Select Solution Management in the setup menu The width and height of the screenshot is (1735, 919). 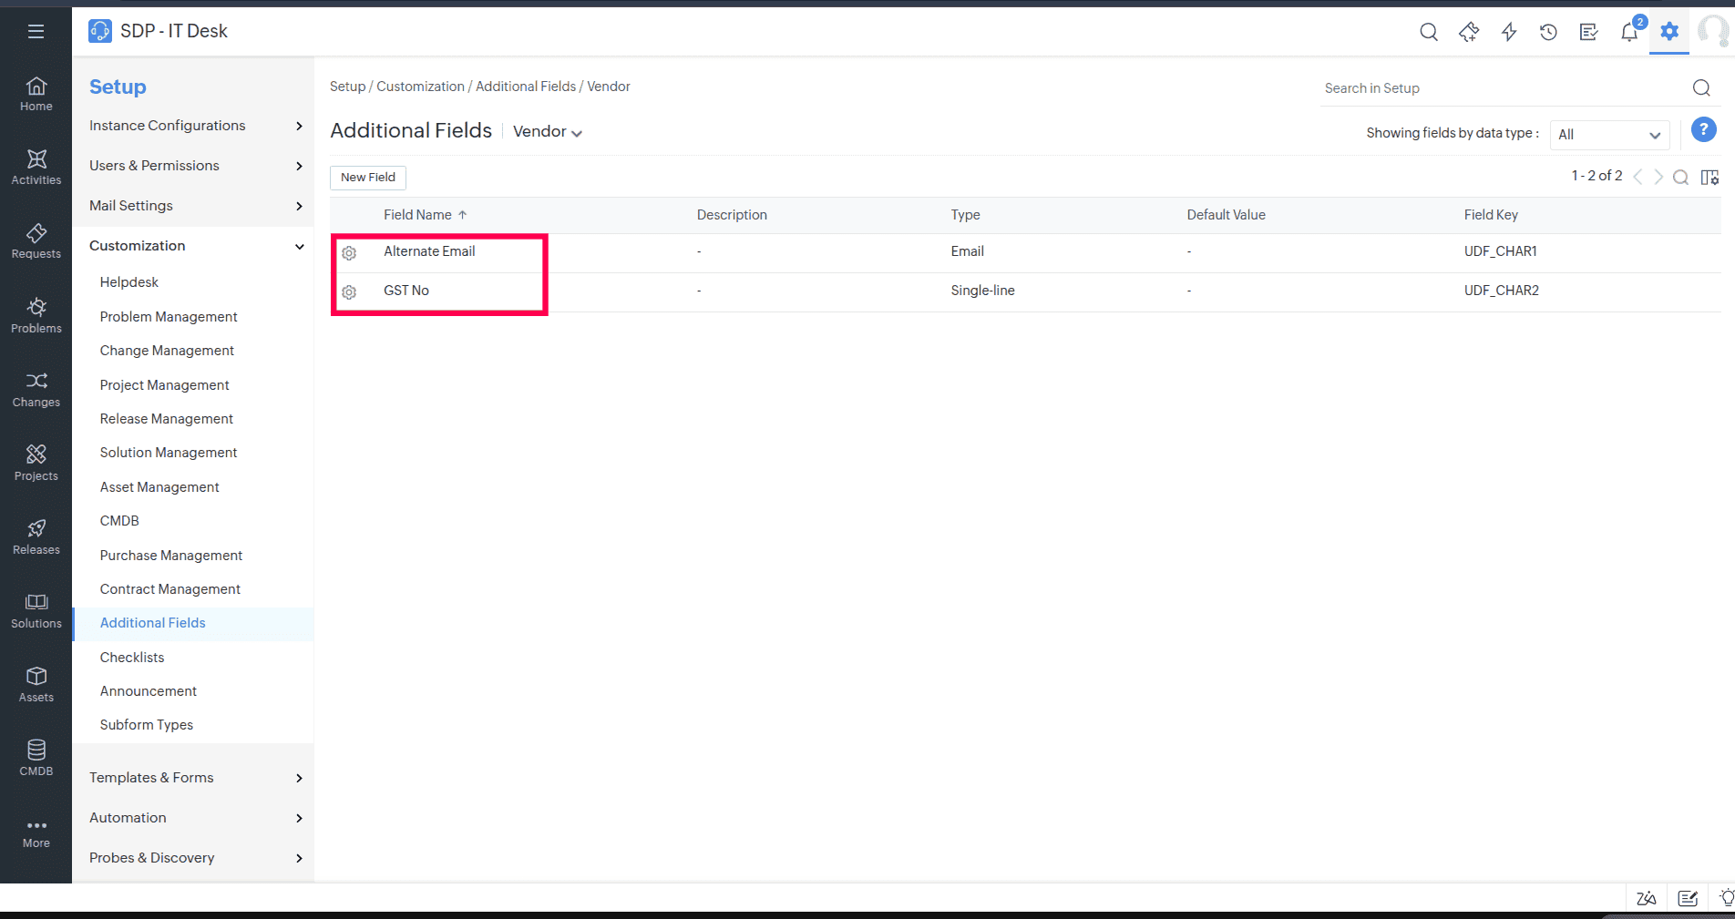[x=169, y=453]
